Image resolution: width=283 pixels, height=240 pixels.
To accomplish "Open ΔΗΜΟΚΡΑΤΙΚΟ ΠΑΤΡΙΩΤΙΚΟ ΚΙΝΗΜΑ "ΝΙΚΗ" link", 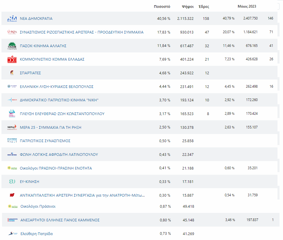I will point(59,100).
